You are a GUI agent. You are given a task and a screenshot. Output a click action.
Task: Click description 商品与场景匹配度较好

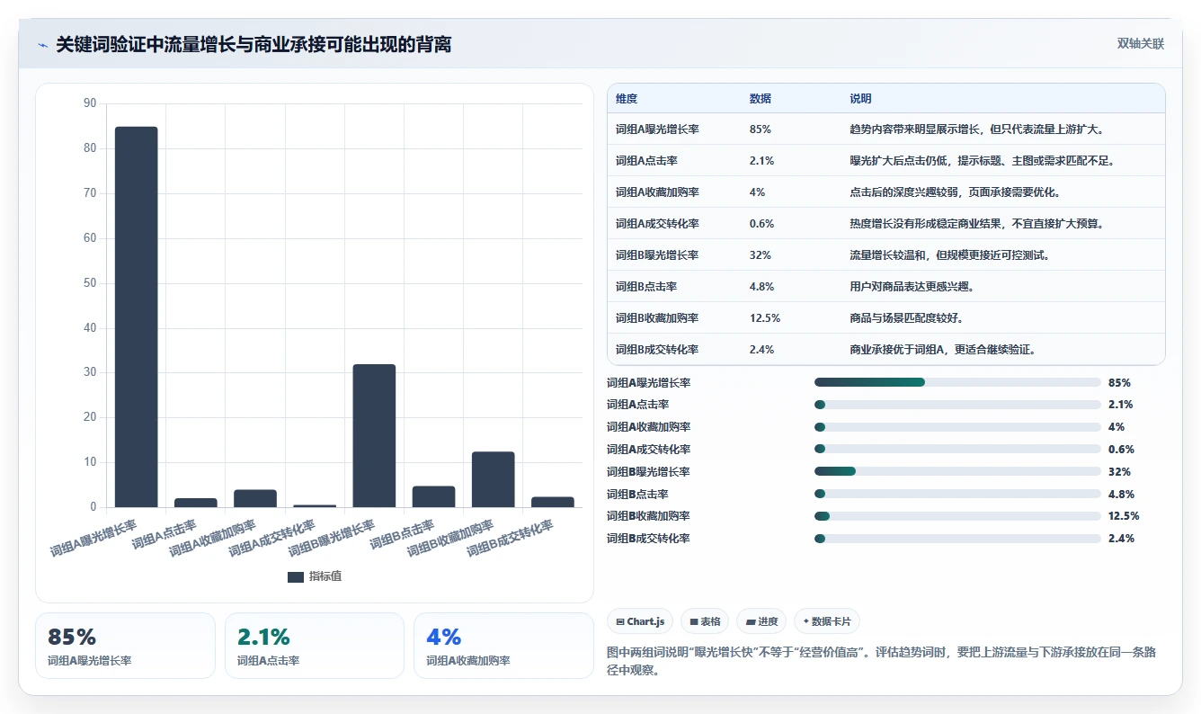coord(906,318)
